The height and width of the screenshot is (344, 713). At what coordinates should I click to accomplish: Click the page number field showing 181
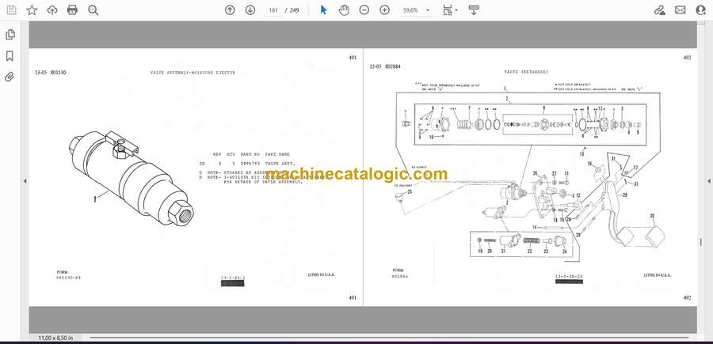[273, 10]
